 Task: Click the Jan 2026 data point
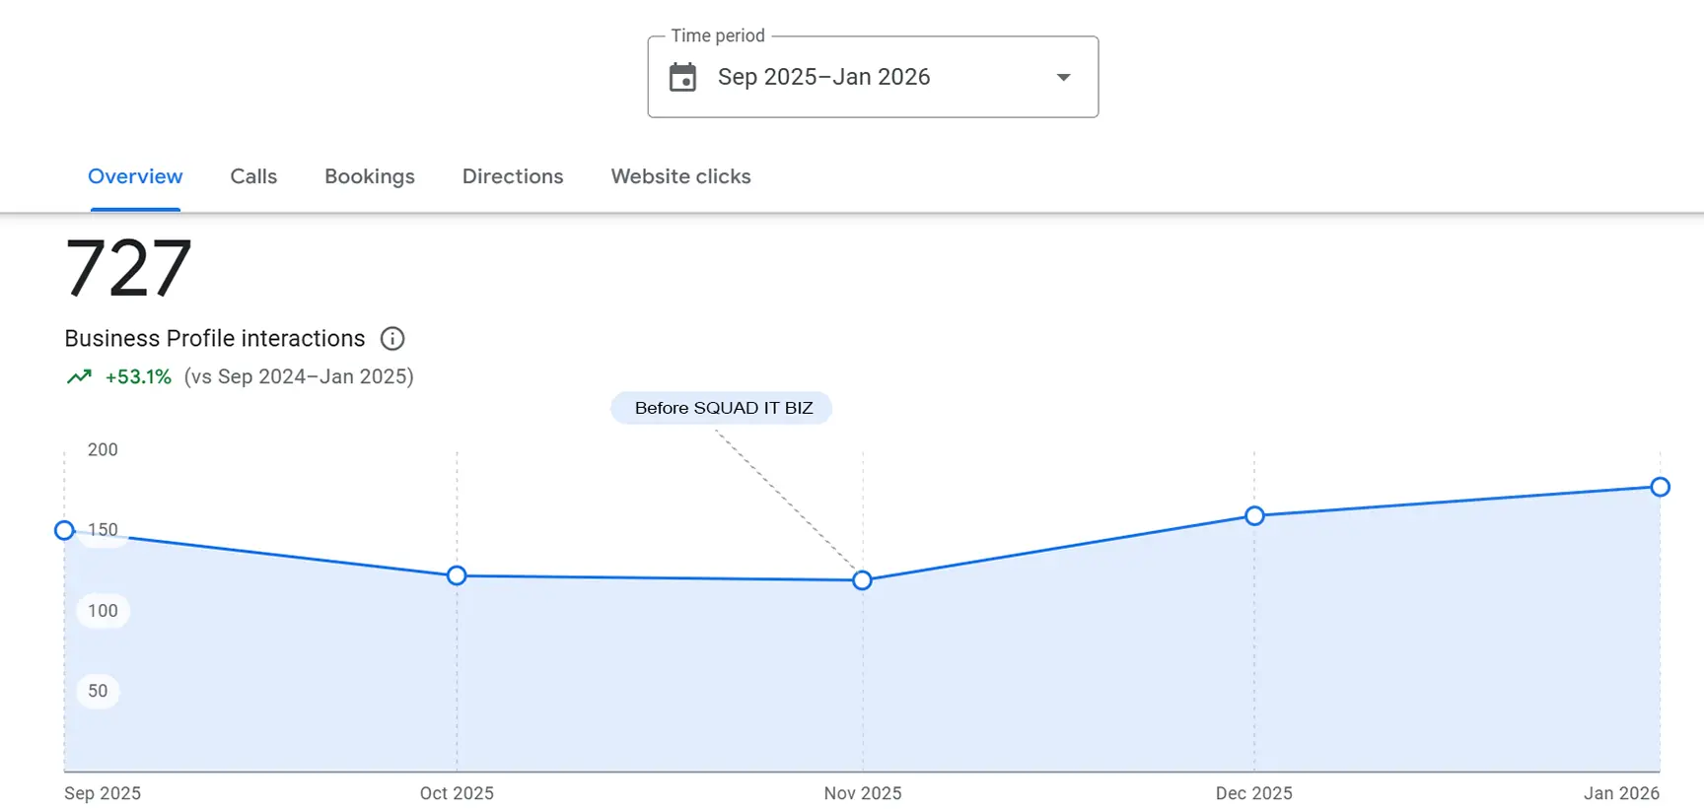point(1660,487)
